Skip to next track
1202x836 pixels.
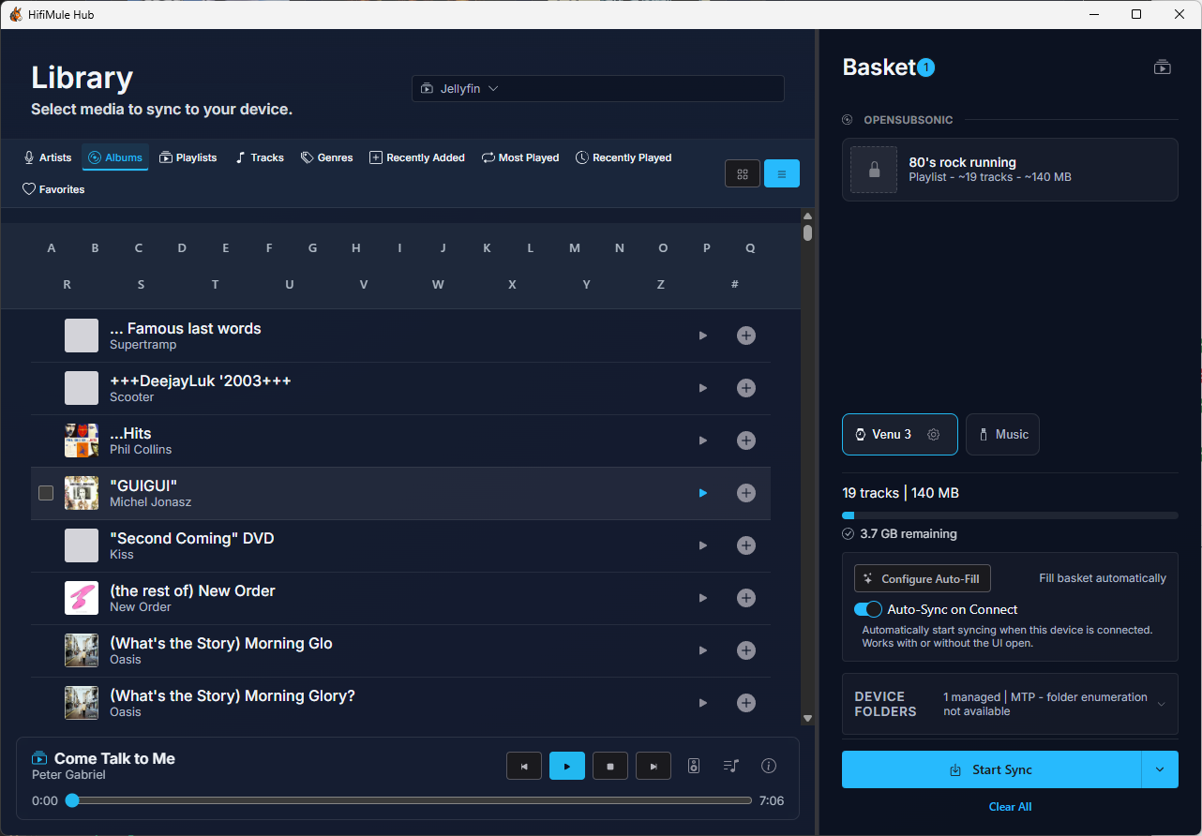pyautogui.click(x=654, y=766)
